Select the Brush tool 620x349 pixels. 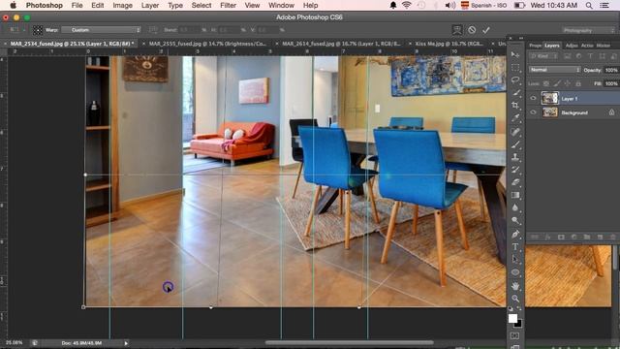pos(515,144)
